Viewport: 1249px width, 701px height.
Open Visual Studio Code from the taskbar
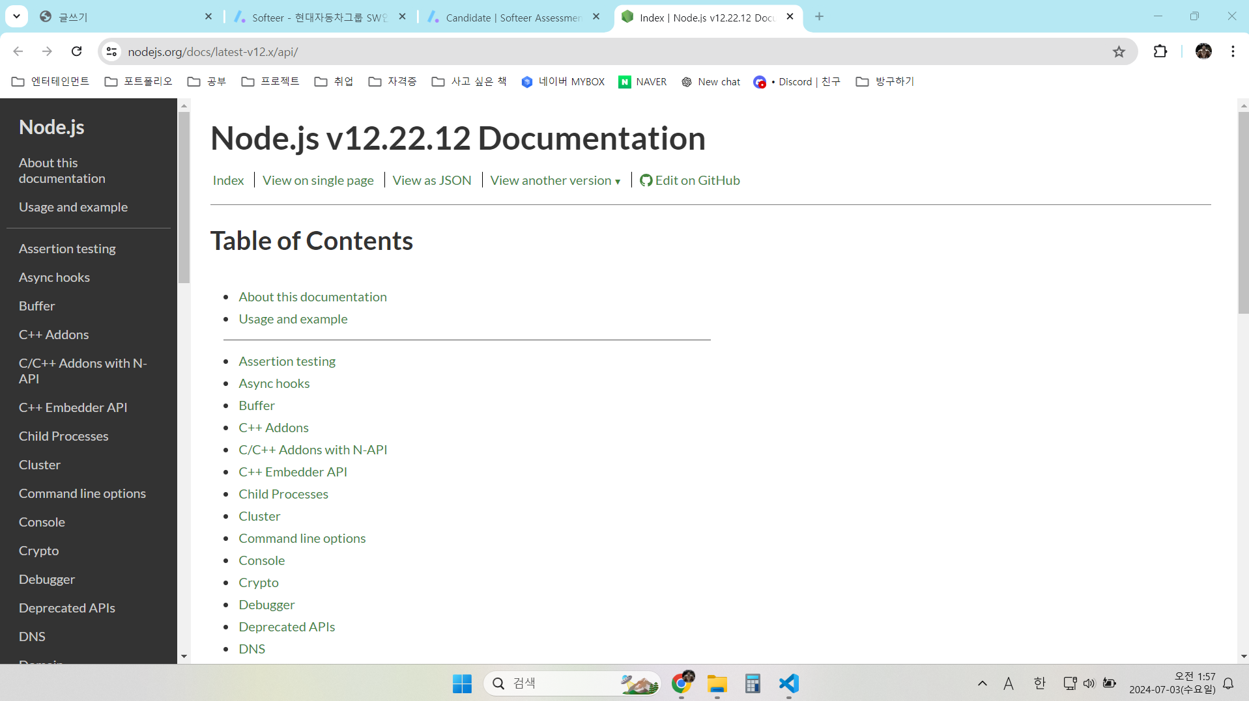[788, 683]
